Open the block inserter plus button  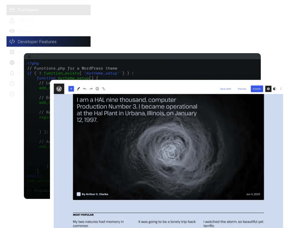coord(71,89)
